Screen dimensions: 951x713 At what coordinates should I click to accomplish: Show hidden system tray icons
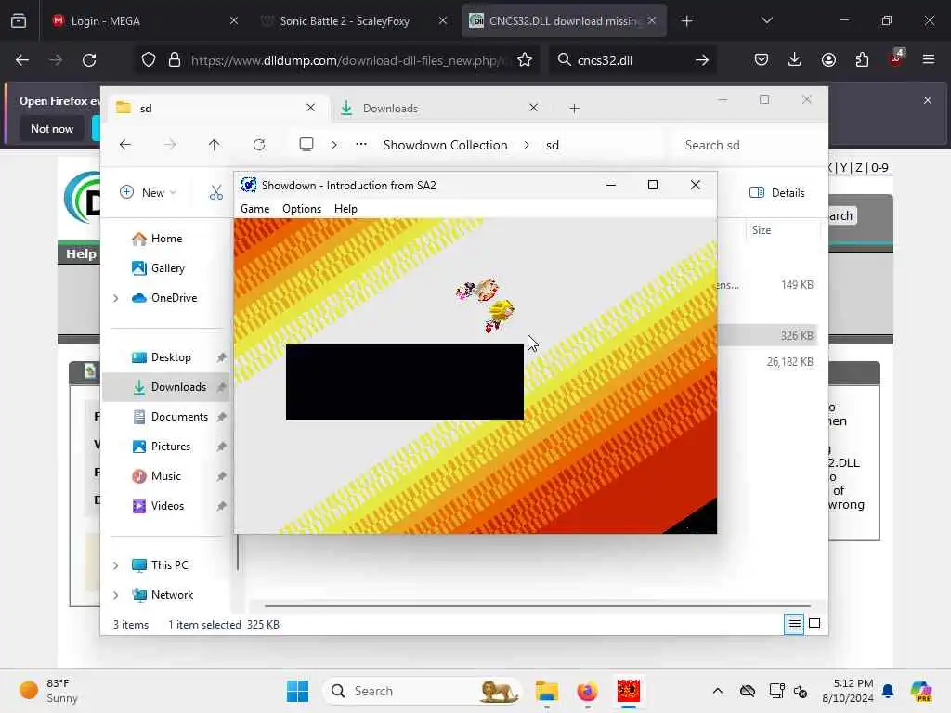[718, 691]
